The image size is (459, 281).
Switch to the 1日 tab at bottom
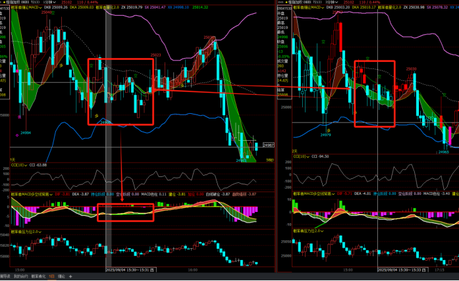pos(51,276)
